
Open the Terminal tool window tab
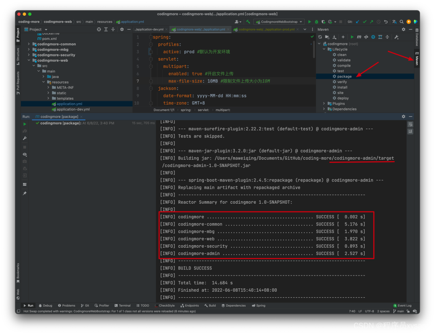122,306
